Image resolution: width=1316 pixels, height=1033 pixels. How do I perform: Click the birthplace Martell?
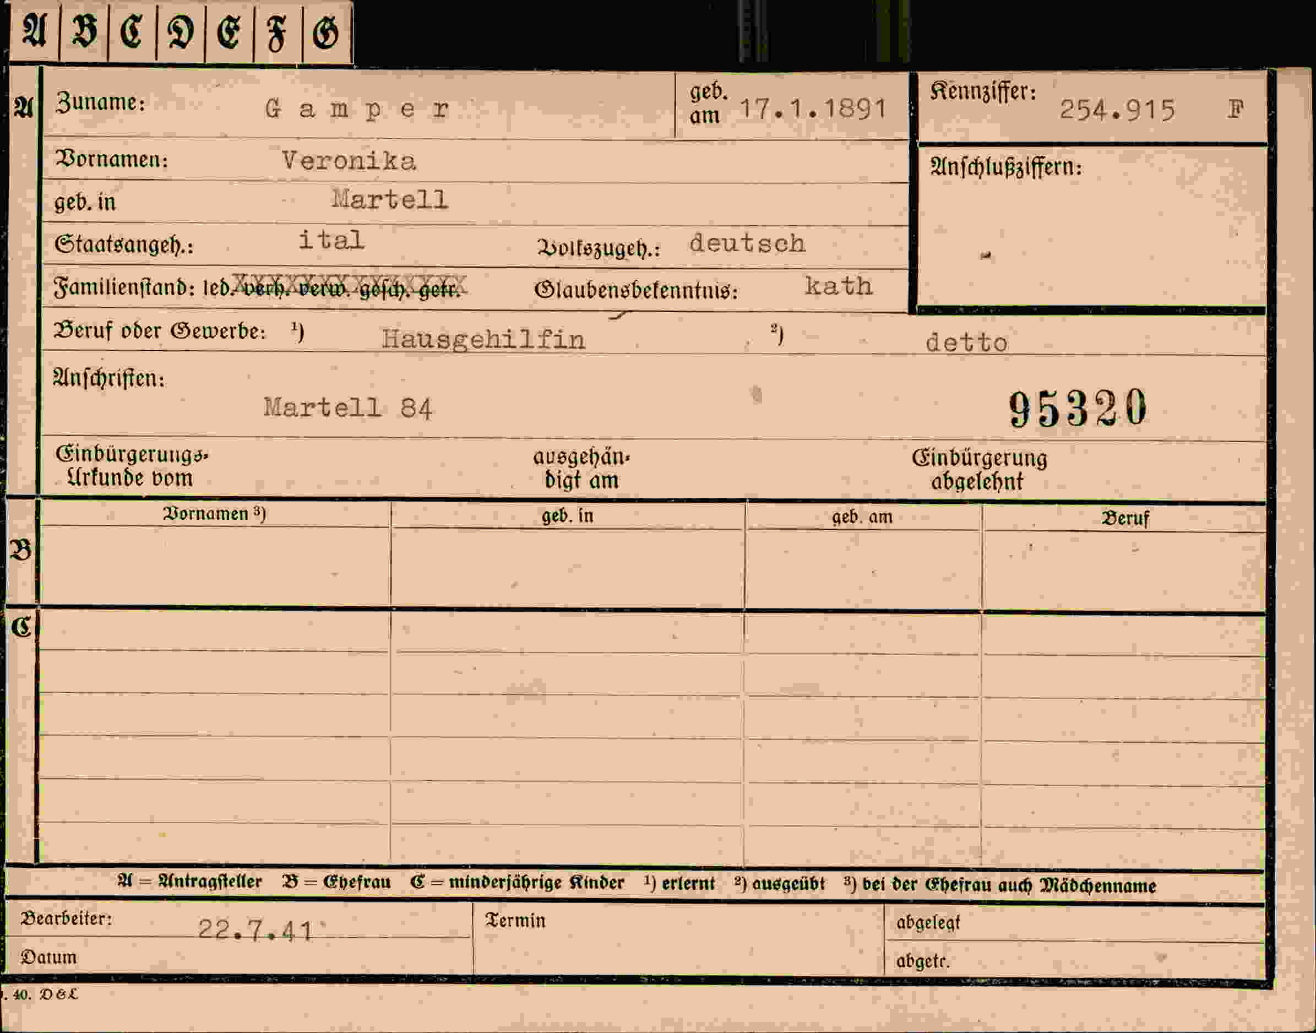390,199
